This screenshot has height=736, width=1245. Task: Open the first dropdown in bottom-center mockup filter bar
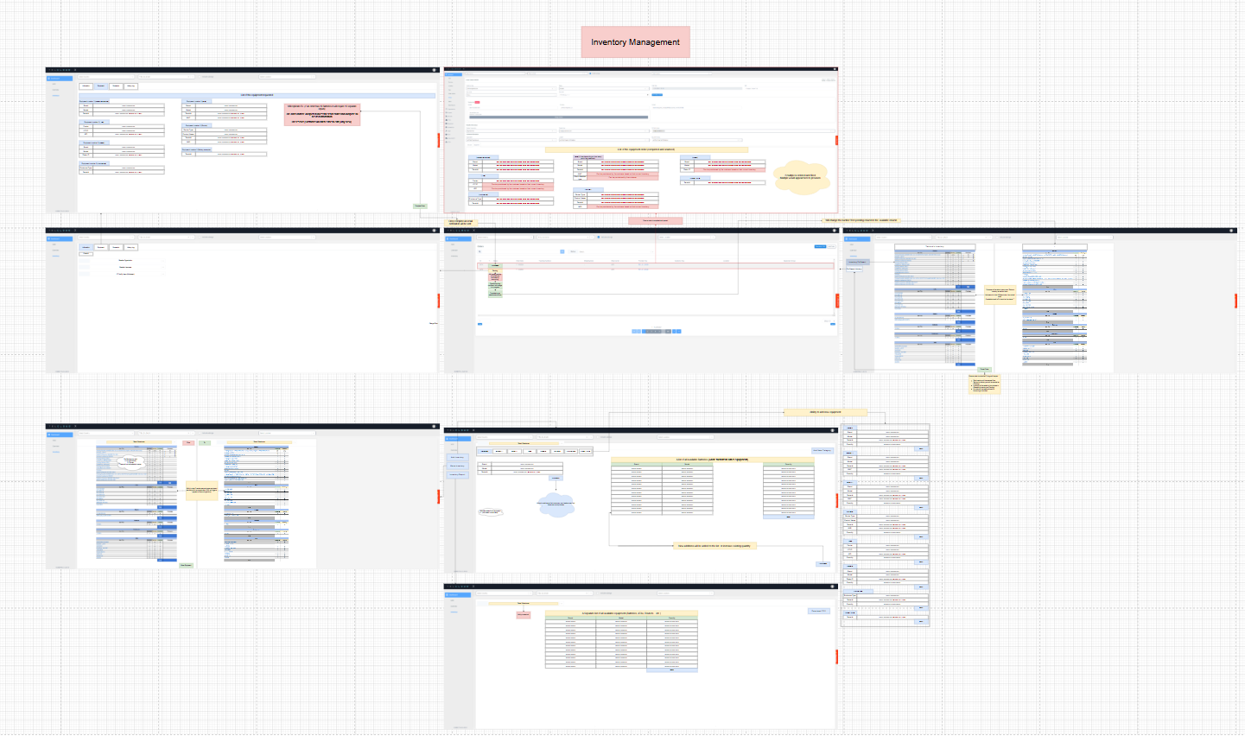tap(505, 436)
